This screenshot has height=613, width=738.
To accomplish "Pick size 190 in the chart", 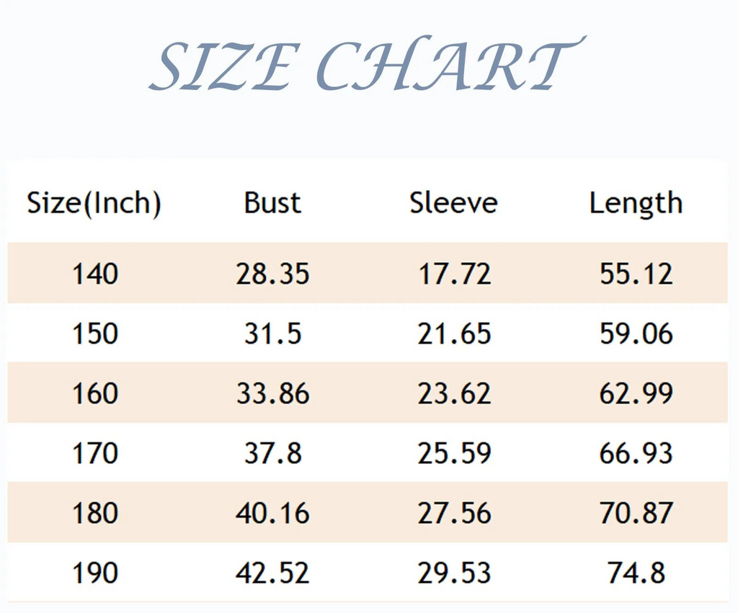I will (94, 573).
